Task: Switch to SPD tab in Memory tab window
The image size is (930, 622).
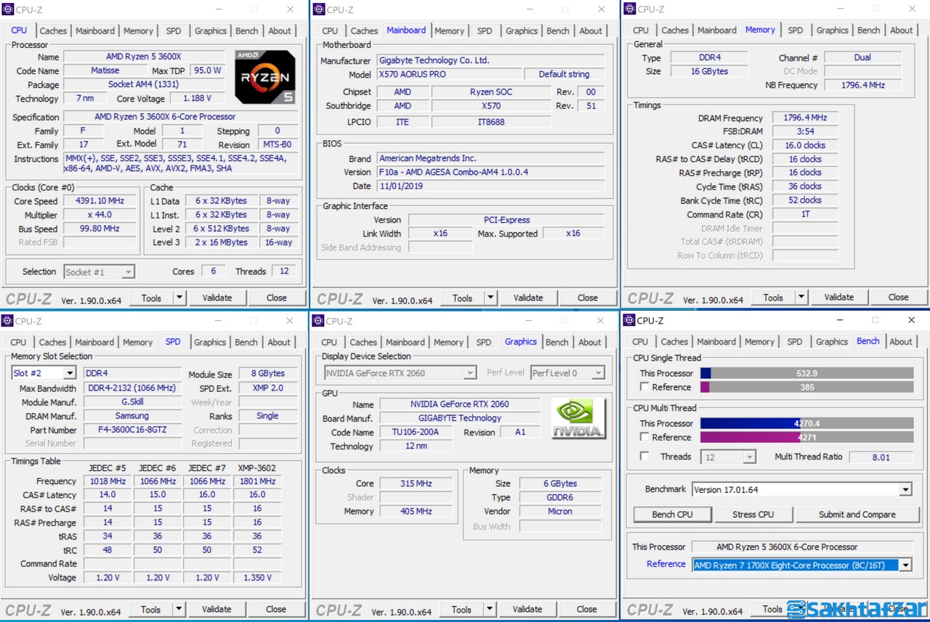Action: click(x=796, y=30)
